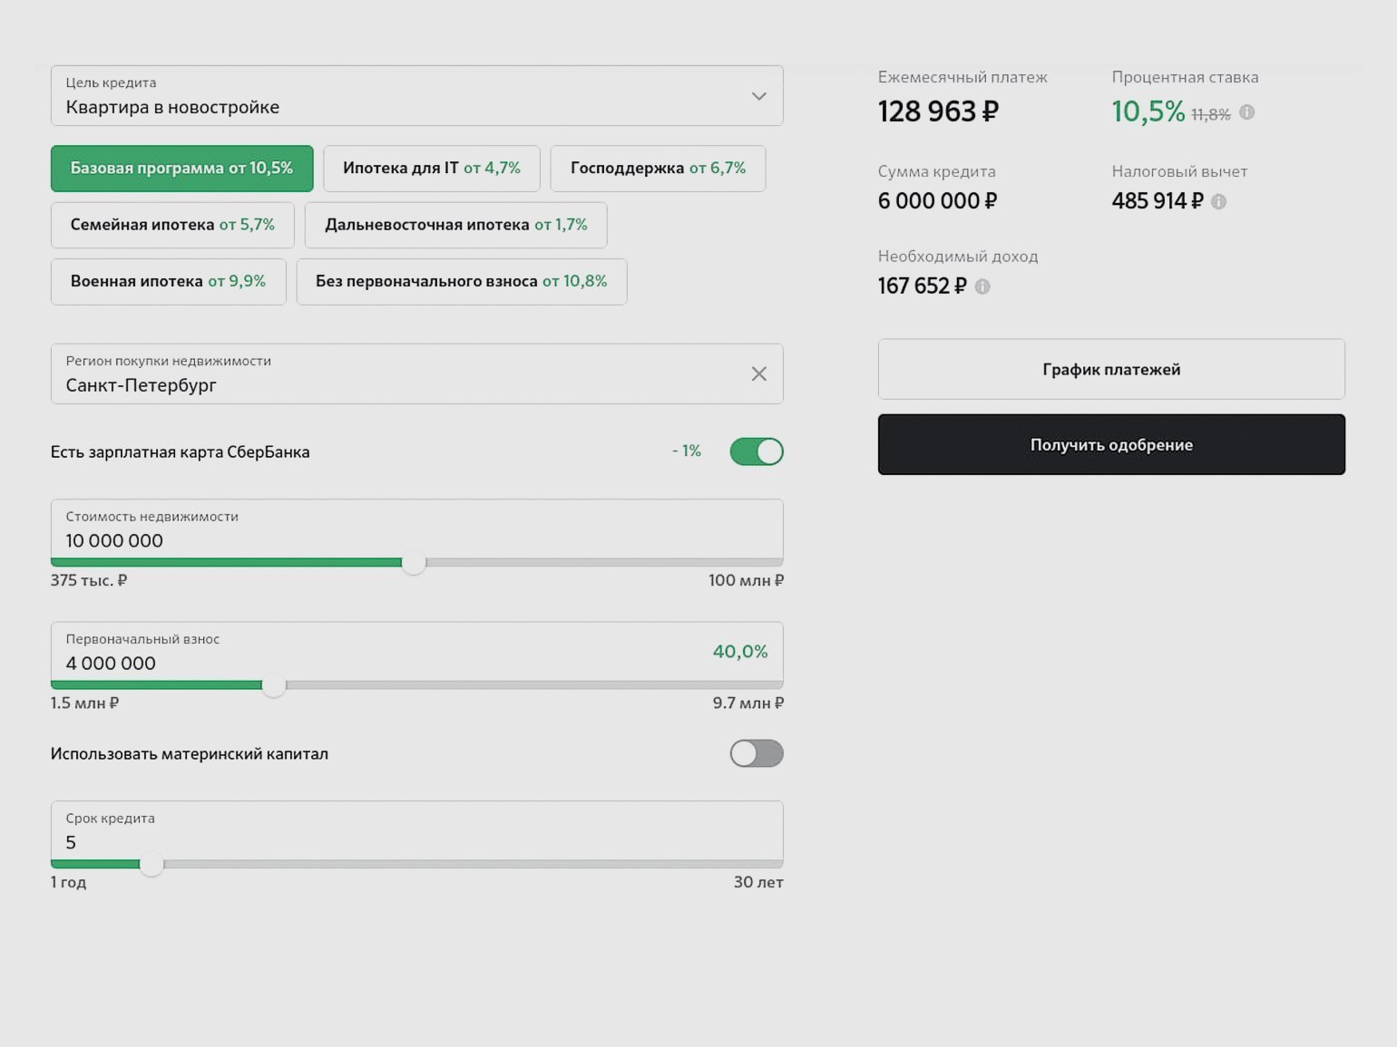Click the Регион покупки недвижимости field

[417, 373]
